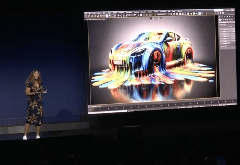Screen dimensions: 240x165
Task: Switch to the Utilities command panel tab
Action: pyautogui.click(x=232, y=17)
